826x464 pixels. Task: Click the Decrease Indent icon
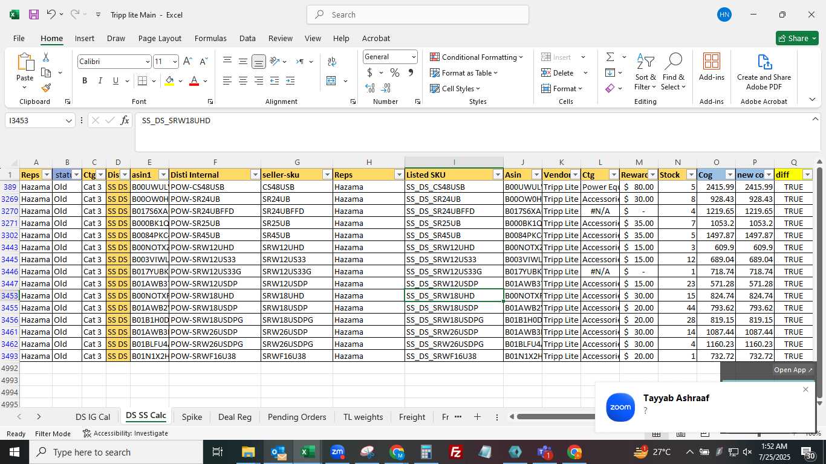pyautogui.click(x=275, y=81)
